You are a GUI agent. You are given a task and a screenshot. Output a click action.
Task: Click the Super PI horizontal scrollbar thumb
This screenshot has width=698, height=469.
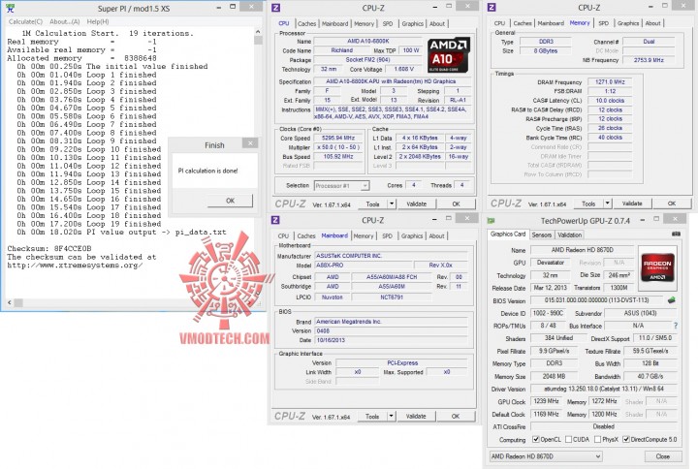(18, 302)
